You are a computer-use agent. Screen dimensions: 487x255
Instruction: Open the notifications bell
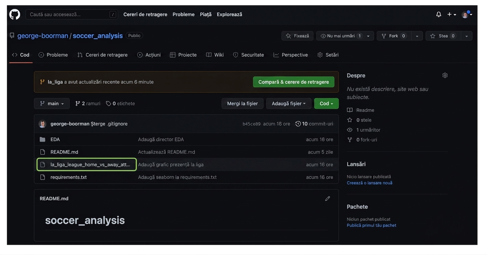438,14
